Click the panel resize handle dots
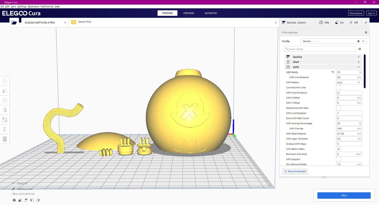This screenshot has height=205, width=379. pyautogui.click(x=324, y=177)
